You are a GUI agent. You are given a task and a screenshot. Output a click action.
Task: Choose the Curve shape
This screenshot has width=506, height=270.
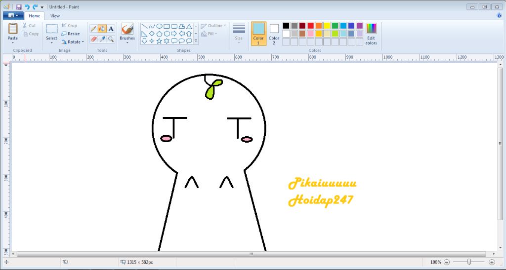[x=152, y=27]
